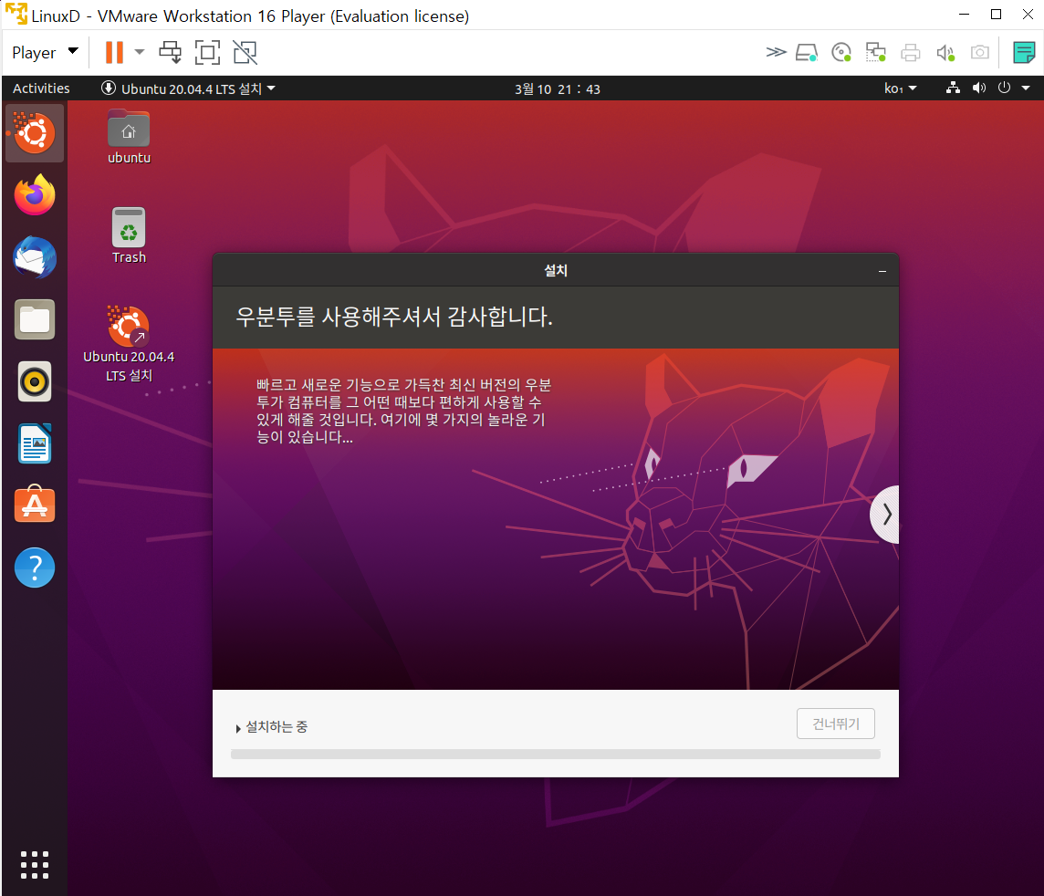Go to next slide in the installer slideshow
The height and width of the screenshot is (896, 1044).
[886, 515]
